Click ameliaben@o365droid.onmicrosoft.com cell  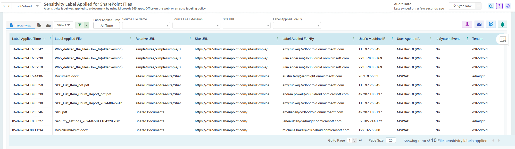click(x=313, y=112)
